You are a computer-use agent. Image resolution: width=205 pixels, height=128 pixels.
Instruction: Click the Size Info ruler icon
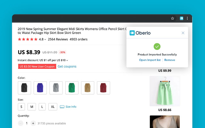62,107
